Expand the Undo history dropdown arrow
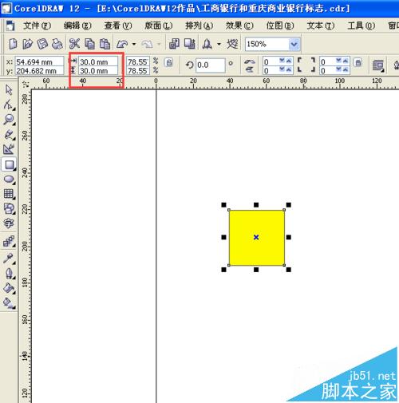The width and height of the screenshot is (399, 403). 134,44
